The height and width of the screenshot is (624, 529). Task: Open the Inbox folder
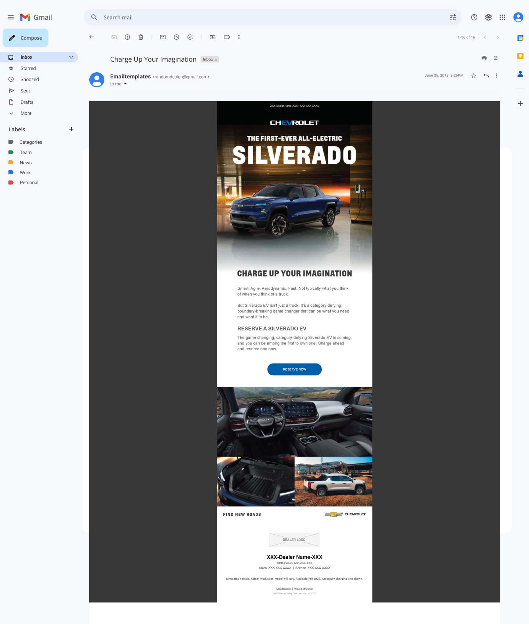(x=39, y=57)
